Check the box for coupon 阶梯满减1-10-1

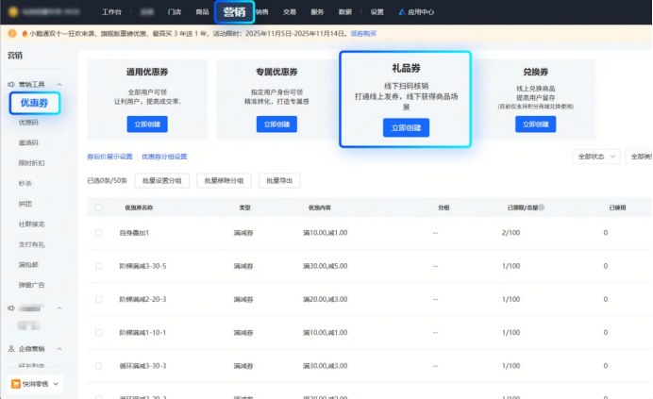[99, 332]
